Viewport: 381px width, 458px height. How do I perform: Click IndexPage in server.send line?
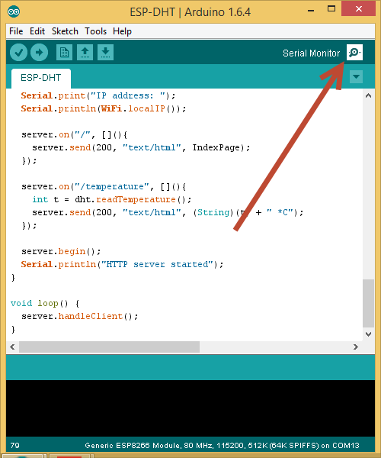tap(216, 147)
